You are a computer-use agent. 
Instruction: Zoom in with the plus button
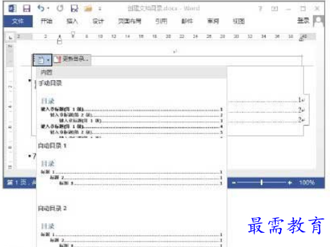coord(290,183)
